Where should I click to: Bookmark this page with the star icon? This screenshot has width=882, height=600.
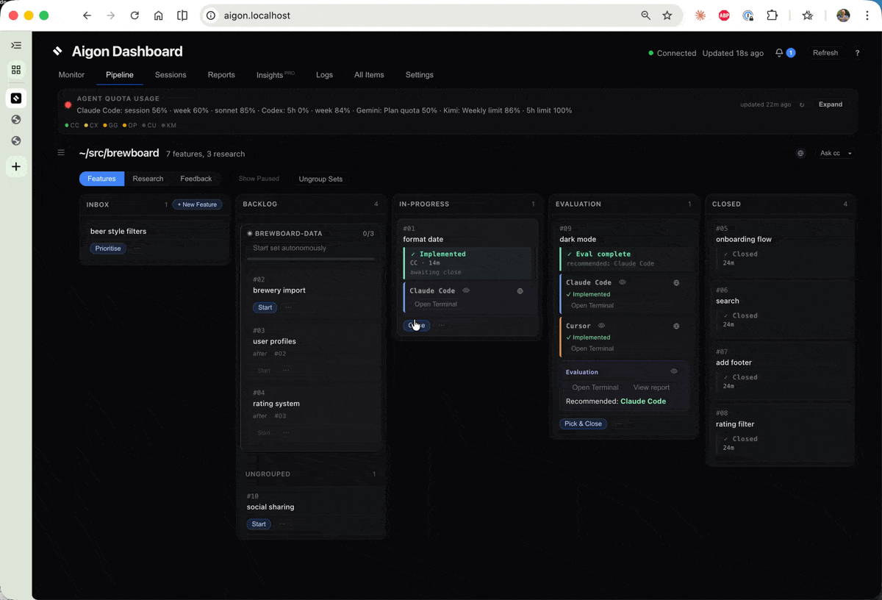point(667,15)
